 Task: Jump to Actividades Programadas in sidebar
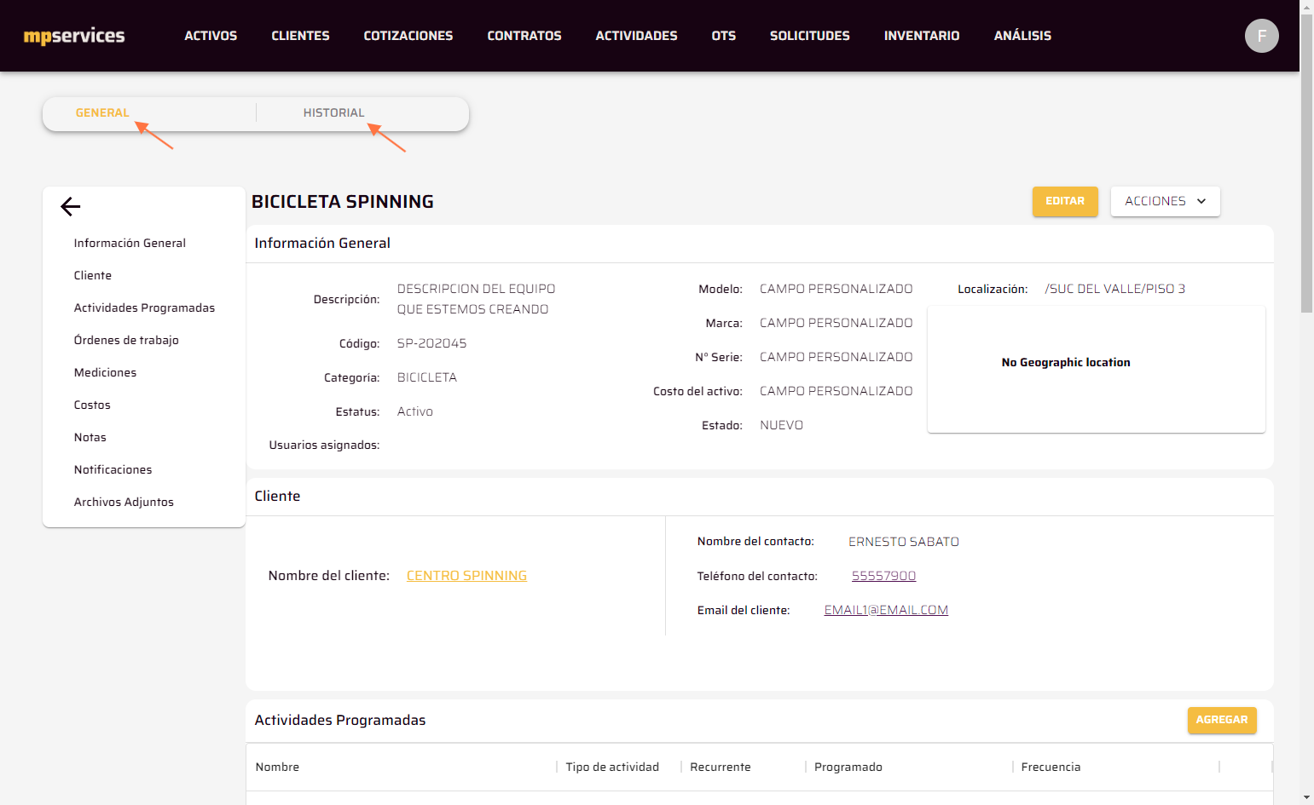144,308
